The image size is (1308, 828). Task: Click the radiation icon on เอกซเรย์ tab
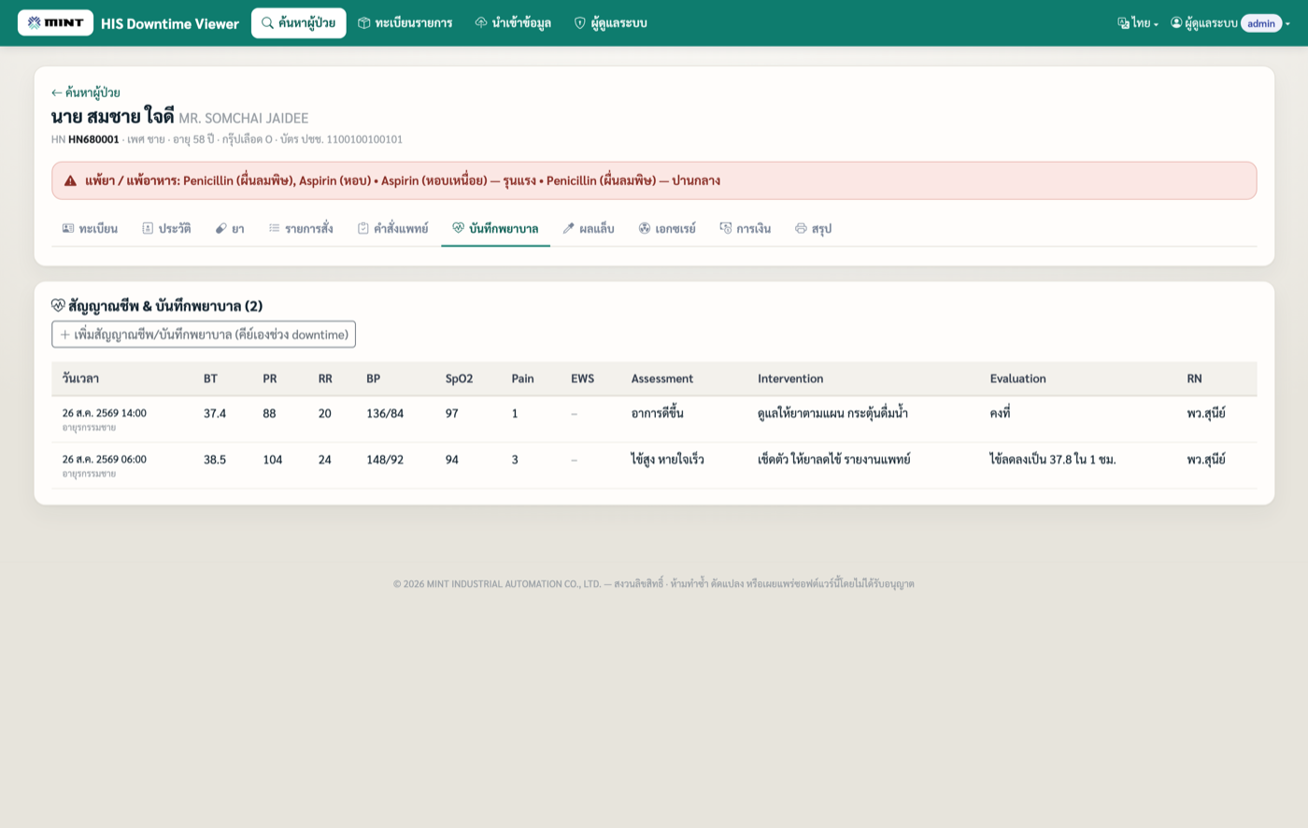click(645, 228)
